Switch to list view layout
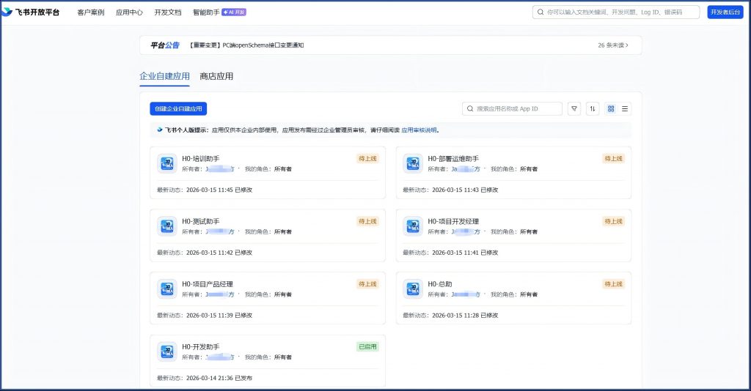The height and width of the screenshot is (391, 751). click(x=625, y=108)
